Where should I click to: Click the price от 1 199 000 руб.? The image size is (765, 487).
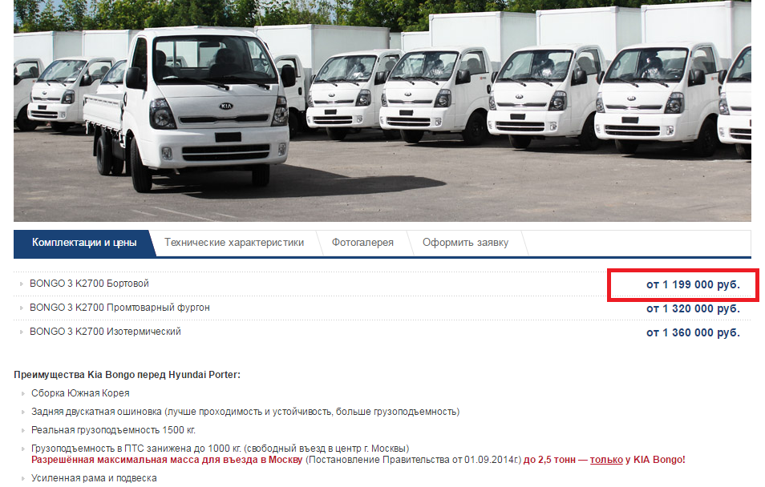pyautogui.click(x=693, y=284)
